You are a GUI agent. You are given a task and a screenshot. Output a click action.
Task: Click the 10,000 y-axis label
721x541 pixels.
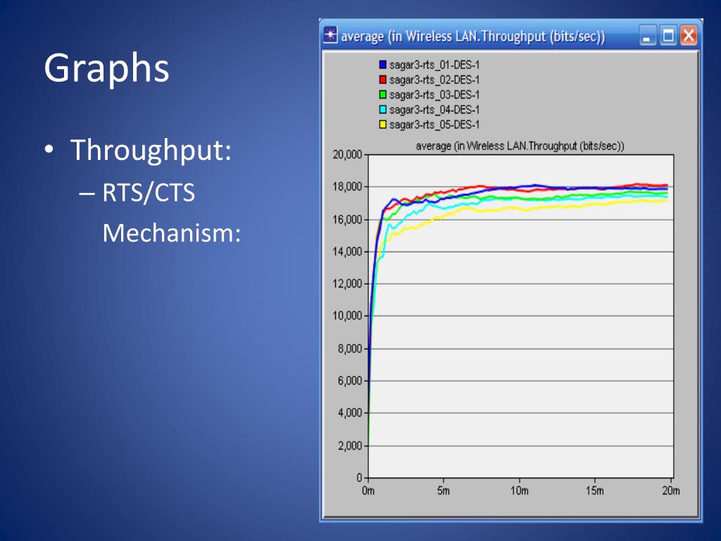[348, 316]
